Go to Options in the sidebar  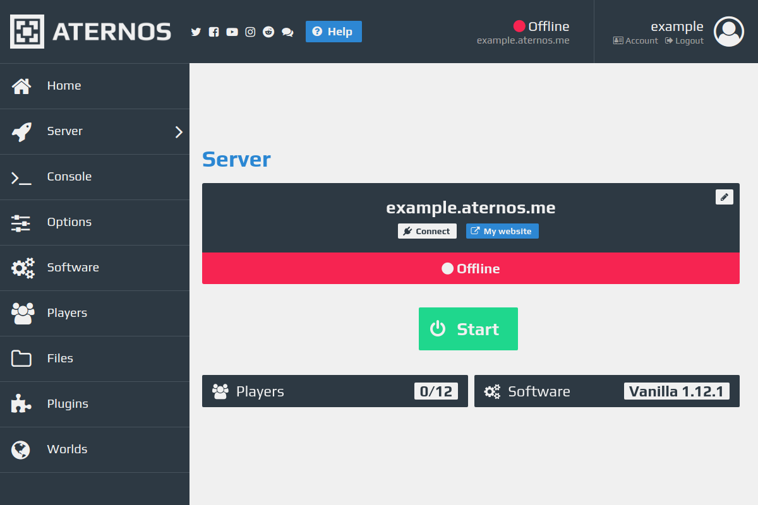coord(95,223)
